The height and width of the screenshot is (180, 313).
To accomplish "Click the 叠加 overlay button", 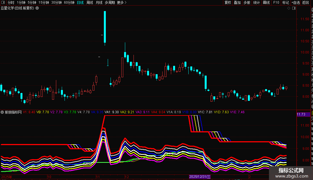I will (237, 2).
